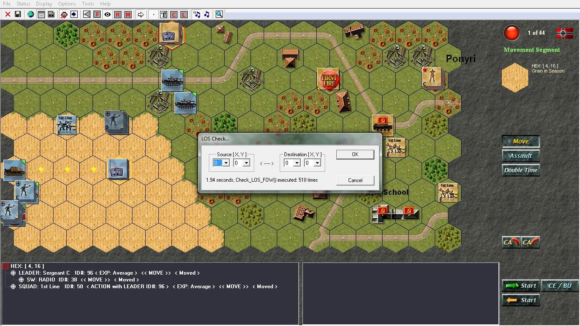The image size is (580, 326).
Task: Select the highlighted radio unit in the grain field
Action: point(118,169)
